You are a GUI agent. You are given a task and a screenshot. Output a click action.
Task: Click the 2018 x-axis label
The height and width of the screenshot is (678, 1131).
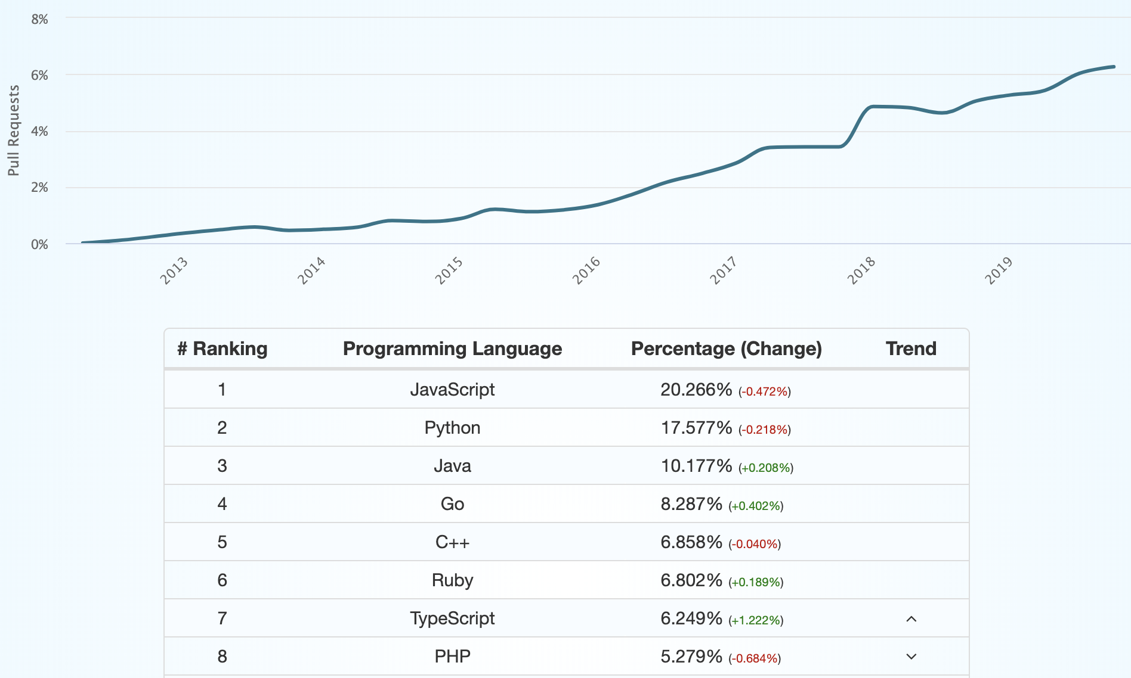[x=861, y=270]
